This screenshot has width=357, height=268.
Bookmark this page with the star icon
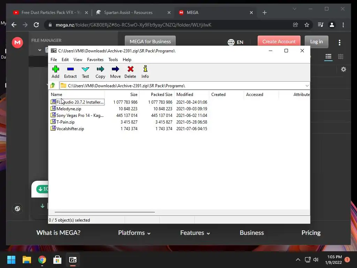coord(307,25)
